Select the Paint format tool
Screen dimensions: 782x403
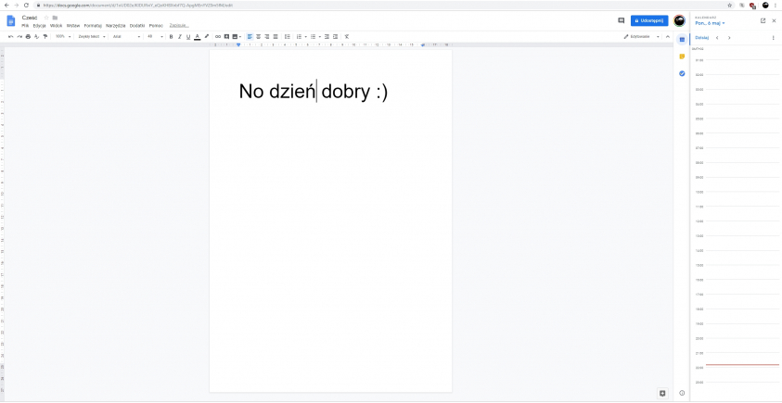tap(45, 36)
